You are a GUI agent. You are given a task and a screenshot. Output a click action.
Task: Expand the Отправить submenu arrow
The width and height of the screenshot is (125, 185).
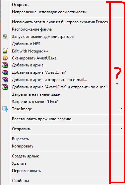point(121,129)
